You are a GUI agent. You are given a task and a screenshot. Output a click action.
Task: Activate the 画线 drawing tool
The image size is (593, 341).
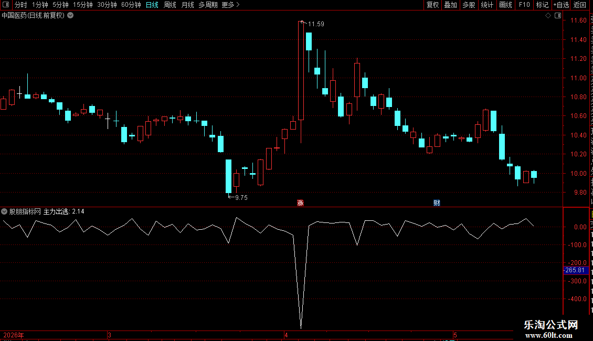pos(506,5)
